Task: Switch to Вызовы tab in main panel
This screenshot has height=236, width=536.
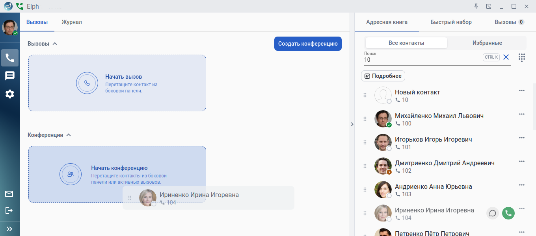Action: point(37,22)
